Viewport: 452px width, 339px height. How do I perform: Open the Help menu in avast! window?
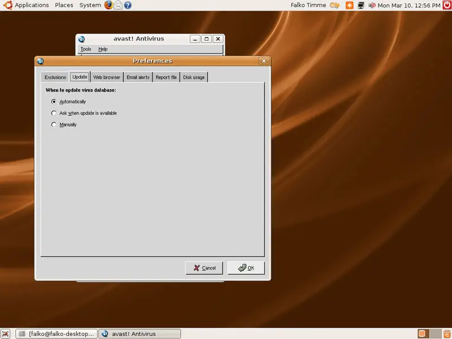click(x=103, y=49)
